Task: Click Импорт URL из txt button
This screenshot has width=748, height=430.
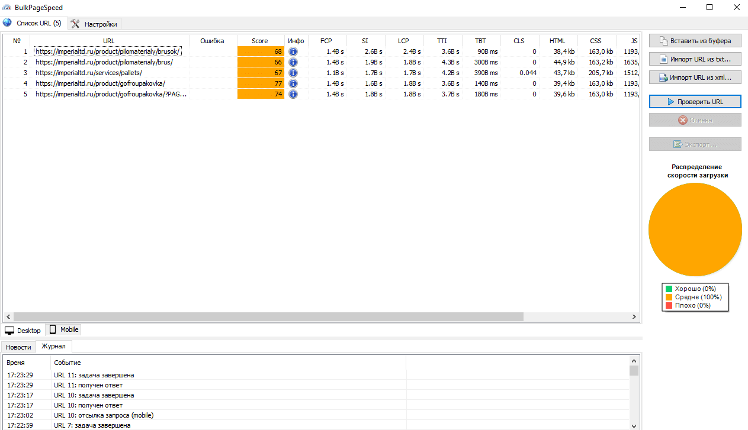Action: pyautogui.click(x=695, y=59)
